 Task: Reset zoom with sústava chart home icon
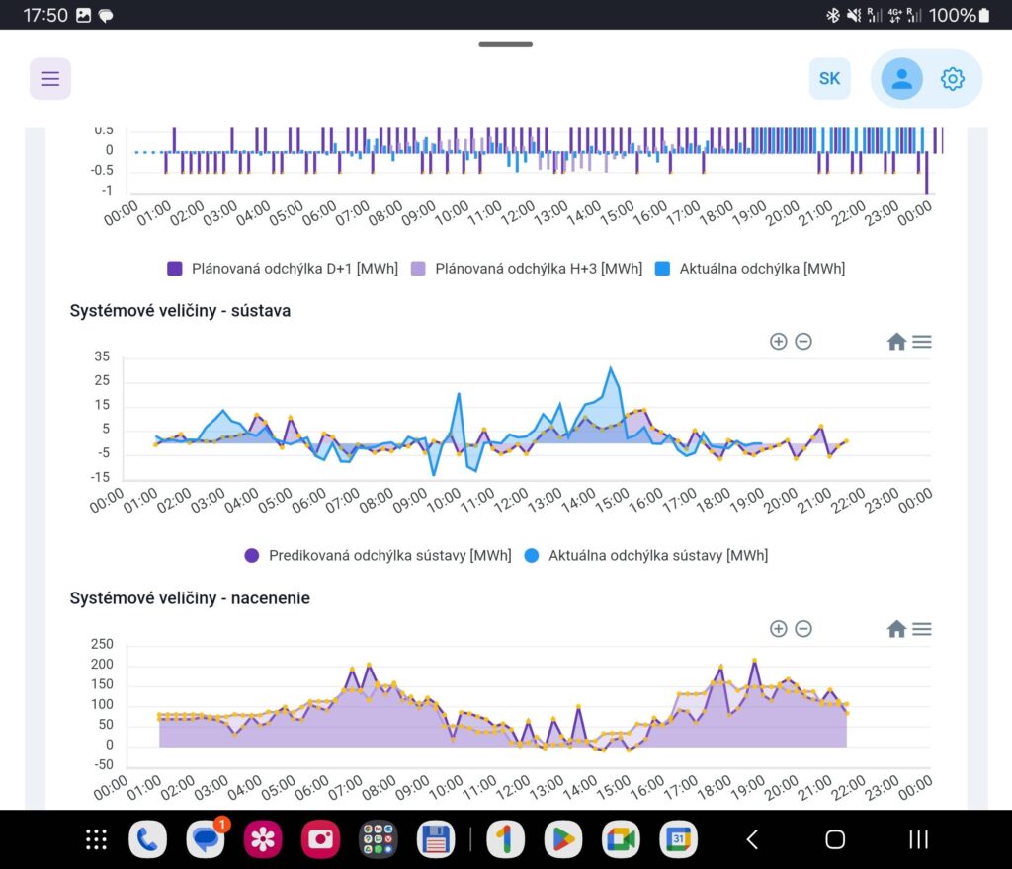point(896,342)
